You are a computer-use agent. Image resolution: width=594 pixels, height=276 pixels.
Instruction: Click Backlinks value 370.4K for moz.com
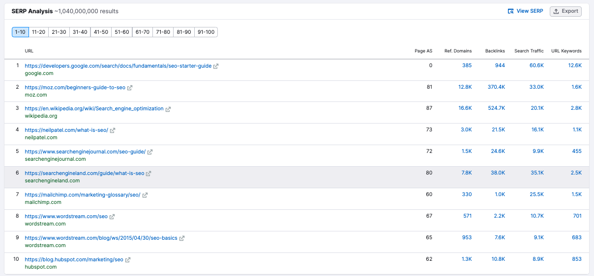tap(496, 87)
